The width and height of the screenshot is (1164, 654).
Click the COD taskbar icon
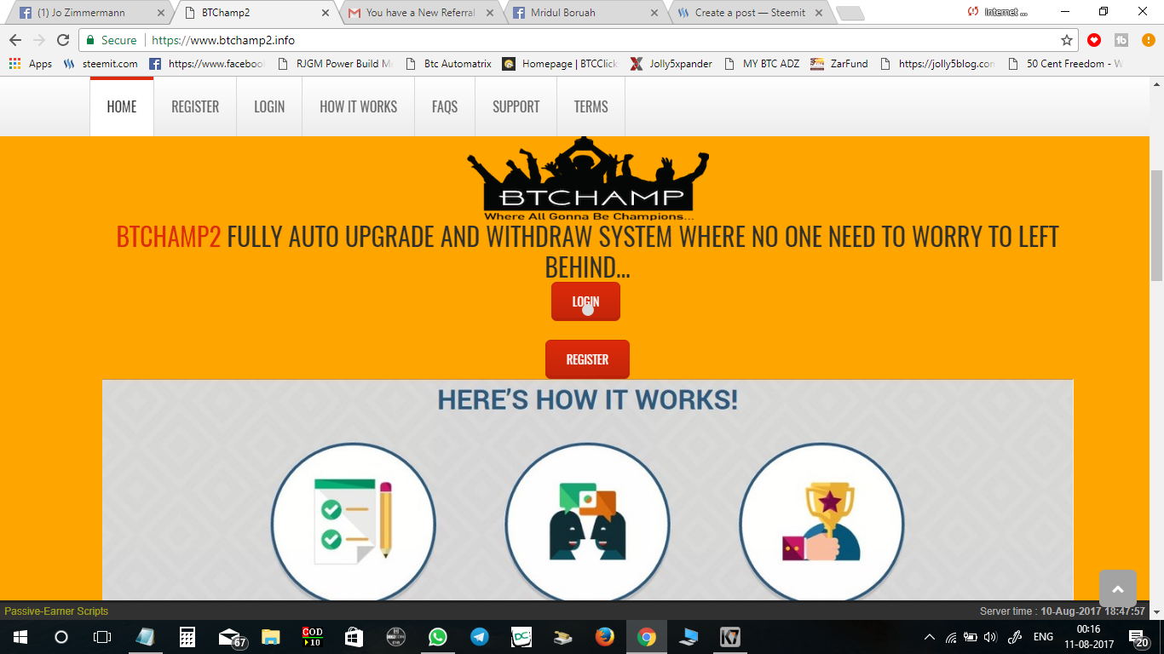pos(313,637)
